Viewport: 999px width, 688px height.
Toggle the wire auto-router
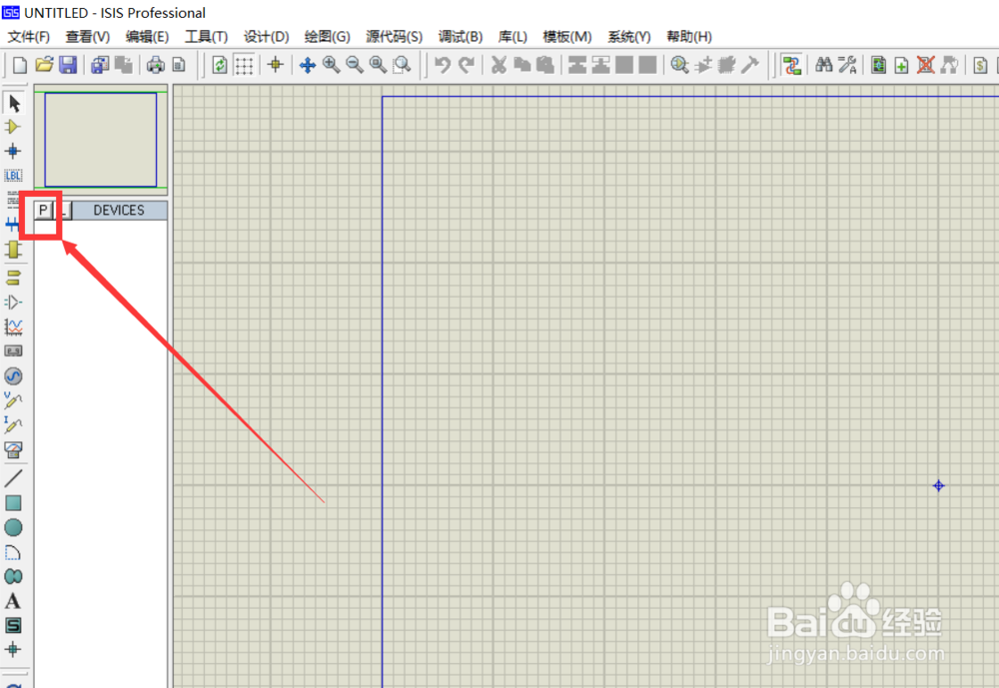[x=792, y=65]
